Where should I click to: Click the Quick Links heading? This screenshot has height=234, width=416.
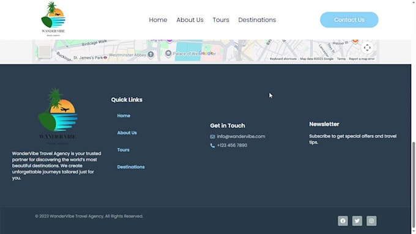tap(127, 100)
